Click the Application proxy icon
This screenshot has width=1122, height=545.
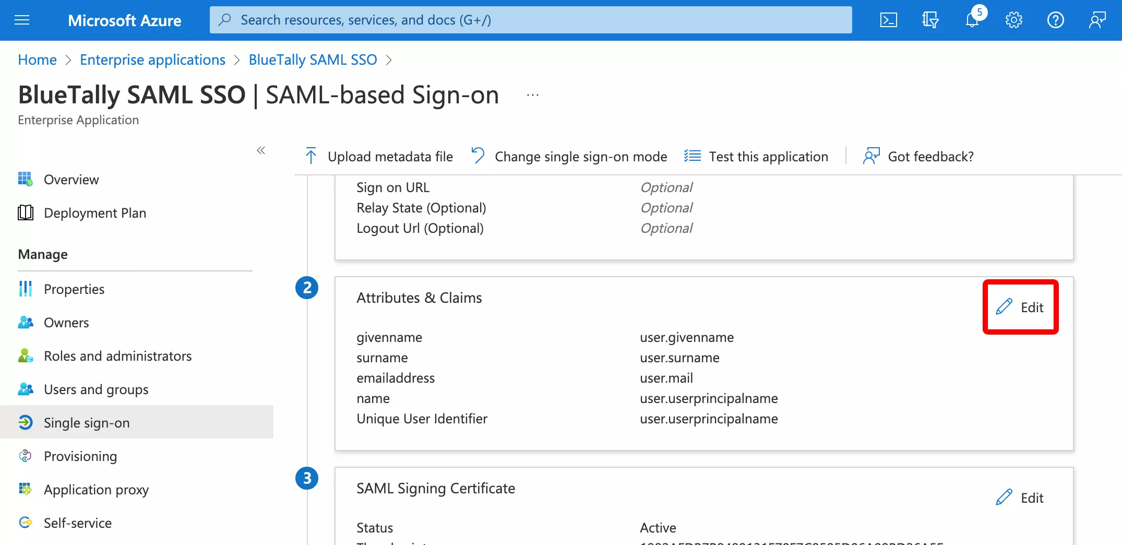tap(25, 489)
